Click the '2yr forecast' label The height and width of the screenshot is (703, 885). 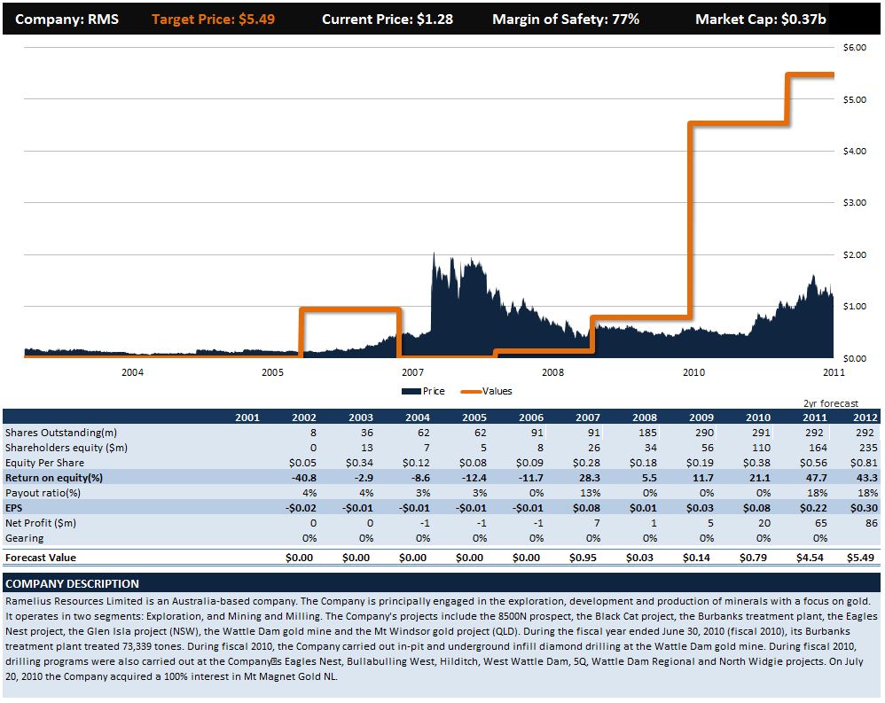click(x=831, y=403)
